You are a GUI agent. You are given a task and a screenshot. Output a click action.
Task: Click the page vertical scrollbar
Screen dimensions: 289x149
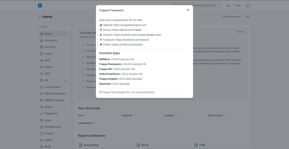click(253, 61)
